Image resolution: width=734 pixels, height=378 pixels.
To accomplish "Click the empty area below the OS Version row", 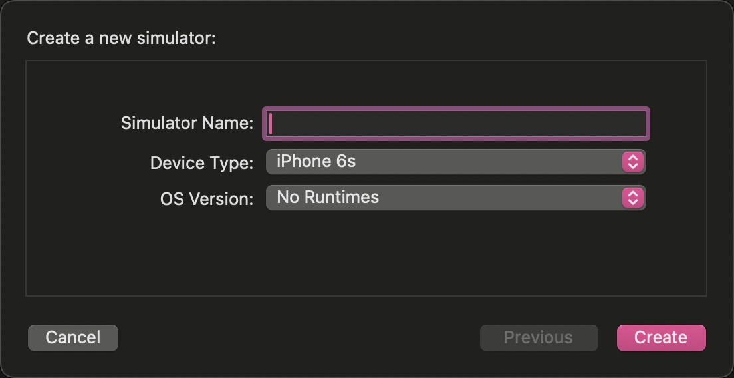I will [366, 253].
